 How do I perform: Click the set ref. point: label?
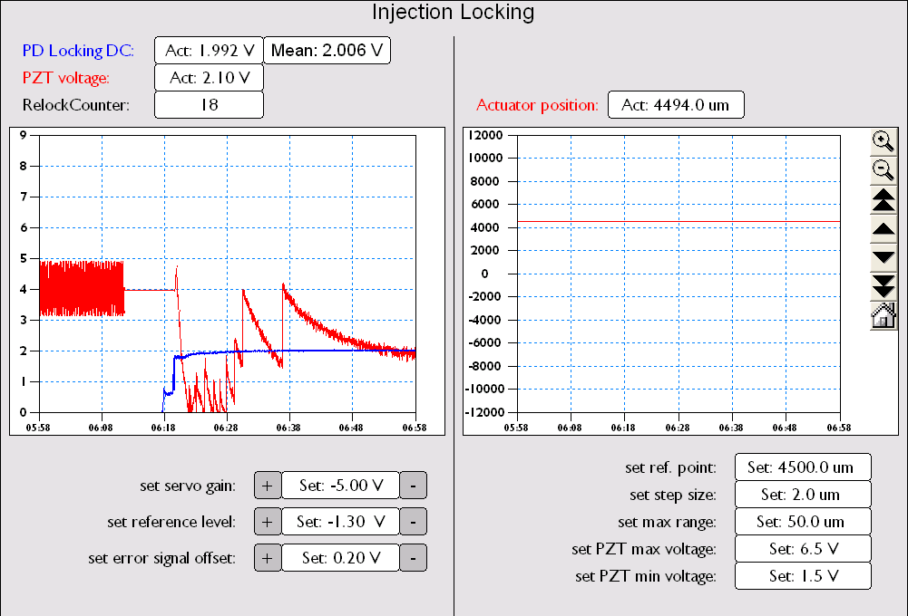point(670,468)
